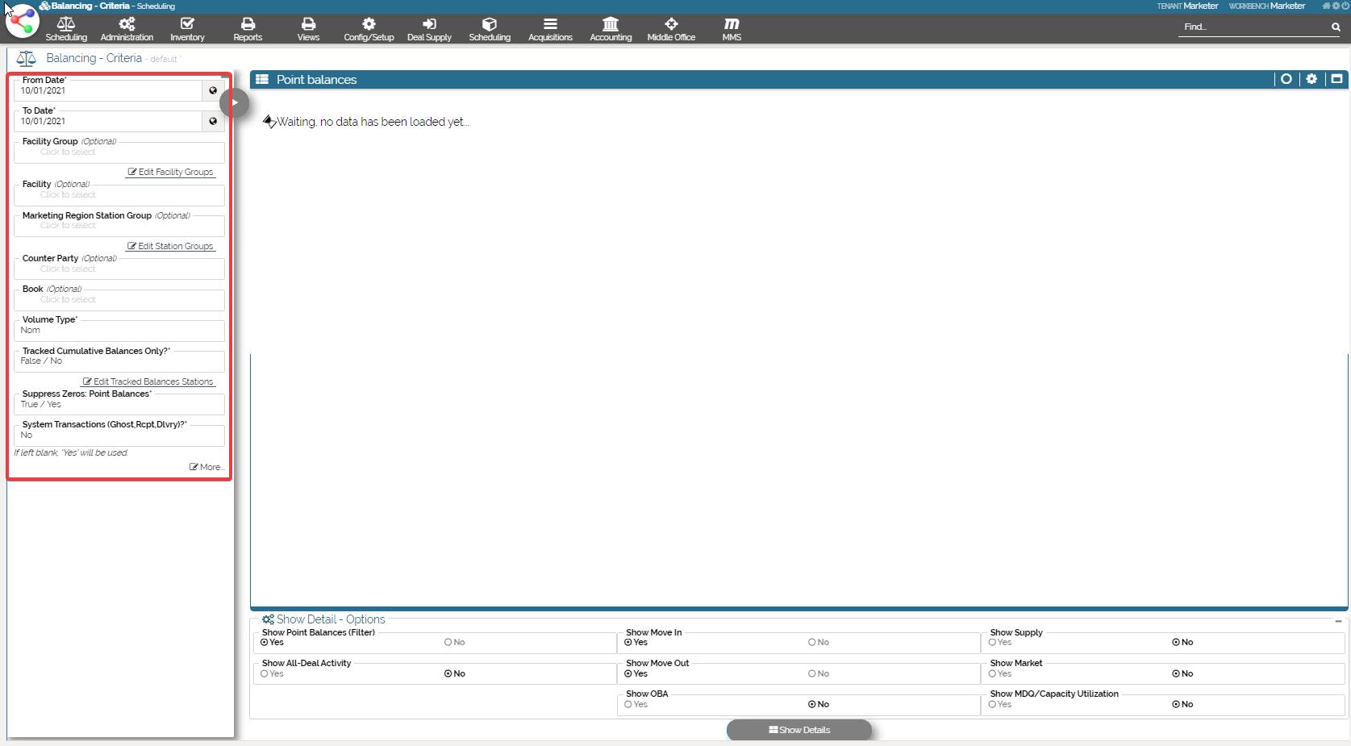Open the Facility Group selector

pyautogui.click(x=119, y=152)
